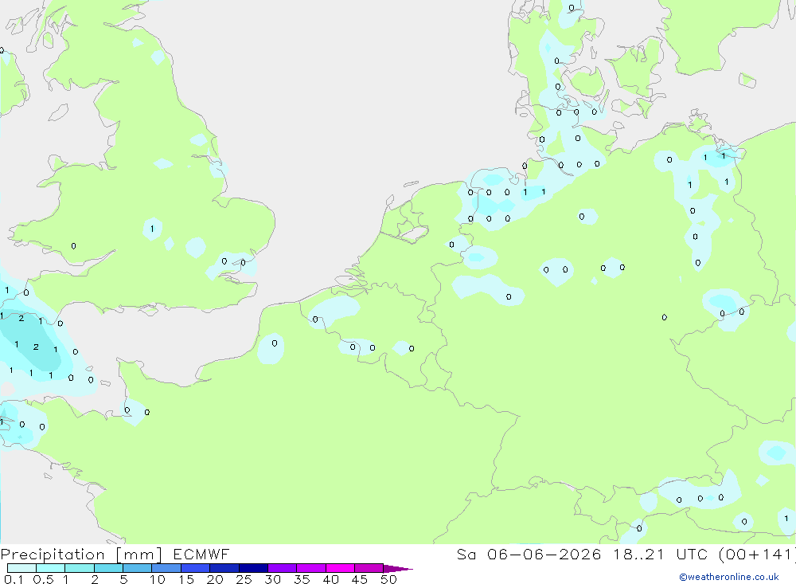
Task: Click the '5' legend scale label
Action: 123,579
